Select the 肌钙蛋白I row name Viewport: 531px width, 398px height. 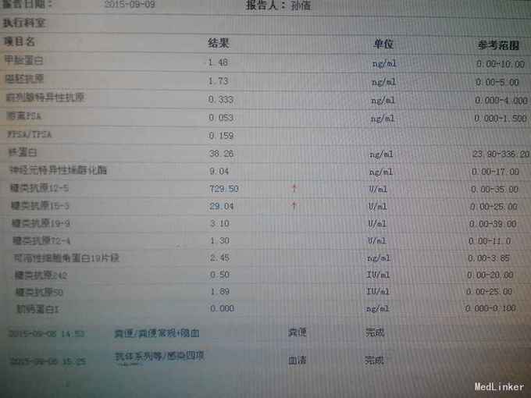point(37,309)
